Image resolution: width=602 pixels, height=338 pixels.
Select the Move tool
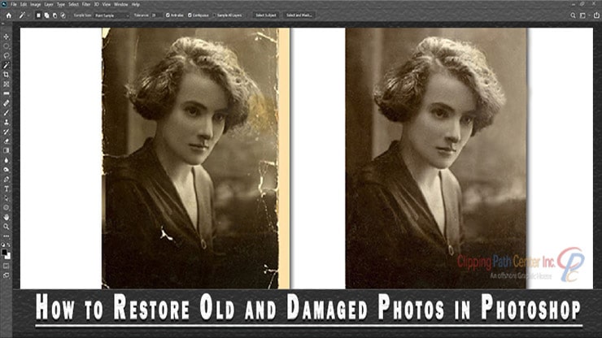pos(7,37)
